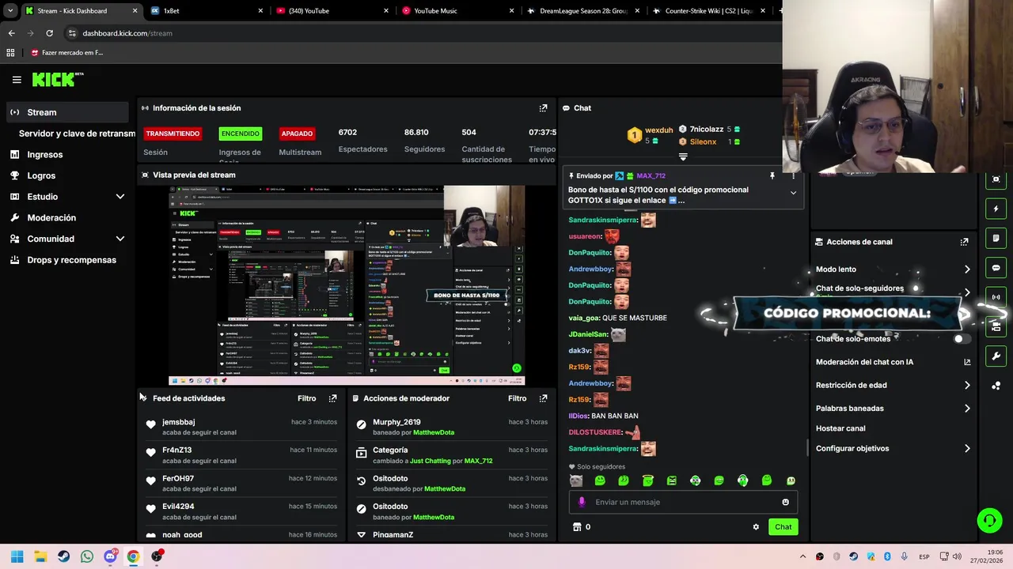Switch to the (340) YouTube tab
Image resolution: width=1013 pixels, height=569 pixels.
pos(332,11)
